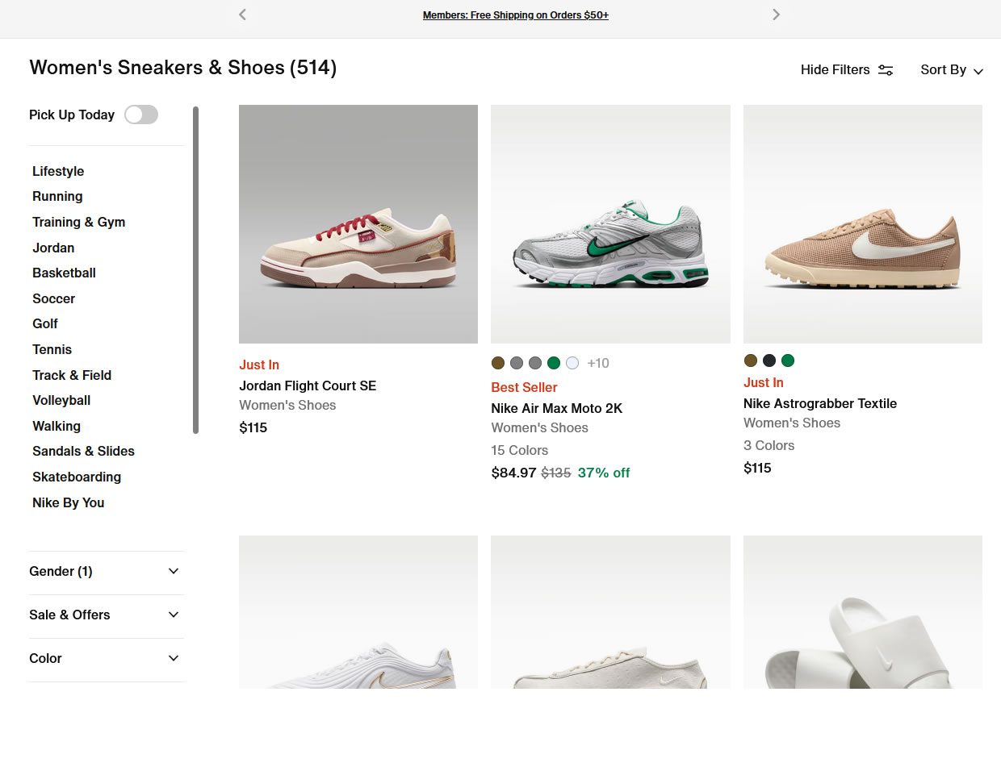The height and width of the screenshot is (771, 1001).
Task: Open the Nike Air Max Moto 2K product
Action: (x=556, y=409)
